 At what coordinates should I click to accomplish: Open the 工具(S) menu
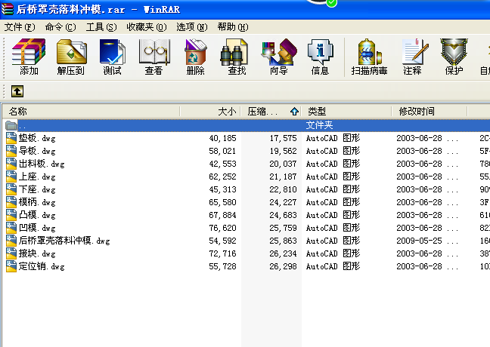101,27
